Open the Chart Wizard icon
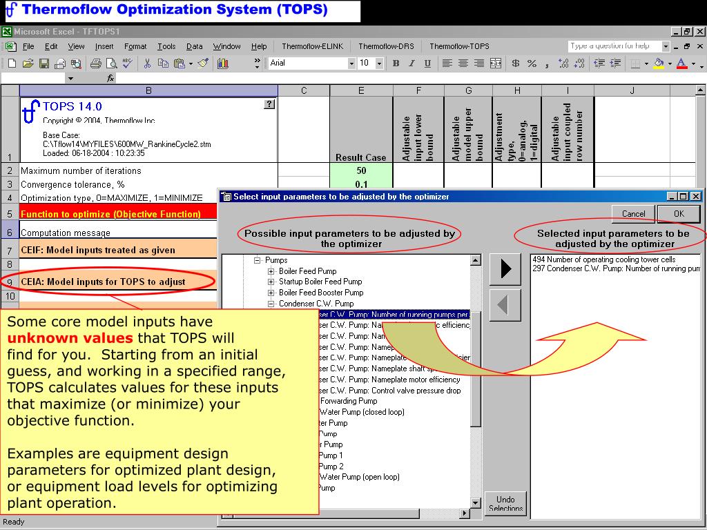This screenshot has height=530, width=707. coord(223,63)
